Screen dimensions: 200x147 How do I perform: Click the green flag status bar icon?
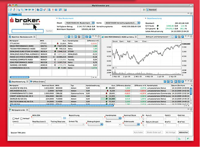pos(188,139)
